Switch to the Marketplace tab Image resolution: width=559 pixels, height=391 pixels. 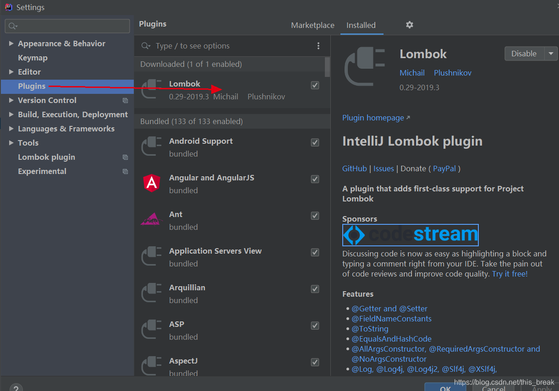tap(312, 25)
